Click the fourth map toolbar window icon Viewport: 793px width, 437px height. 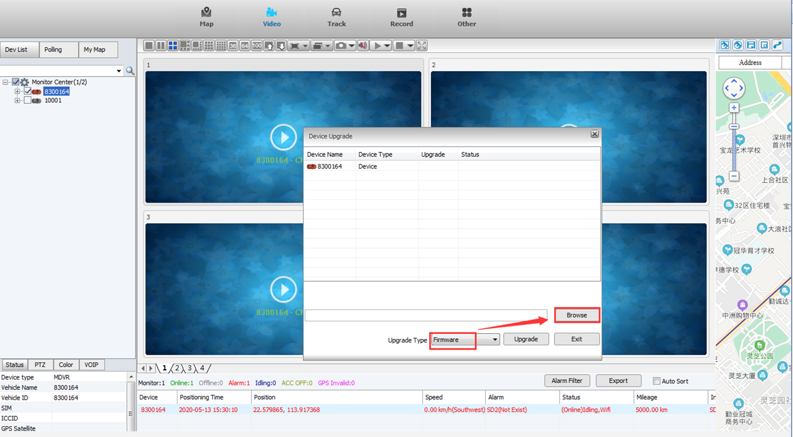click(x=764, y=45)
